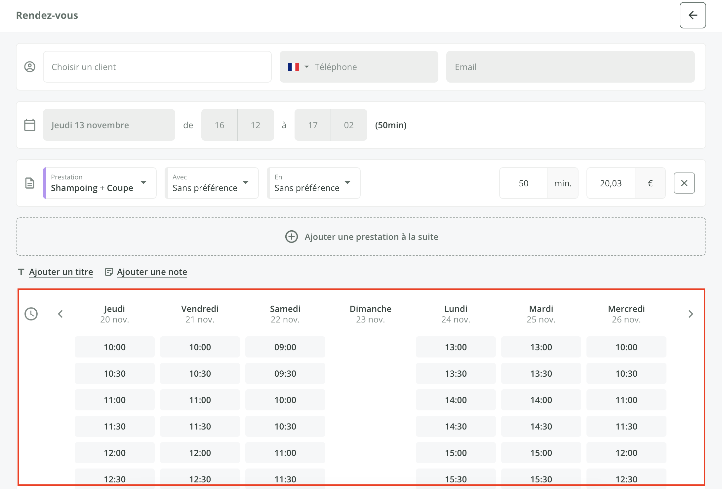
Task: Go to next week of timeslots
Action: 691,314
